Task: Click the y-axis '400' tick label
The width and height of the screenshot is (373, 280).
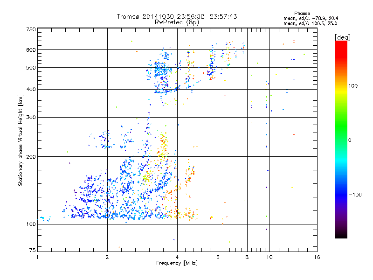Action: click(31, 90)
